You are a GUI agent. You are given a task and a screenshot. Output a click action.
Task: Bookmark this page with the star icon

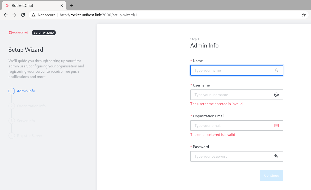[x=304, y=15]
